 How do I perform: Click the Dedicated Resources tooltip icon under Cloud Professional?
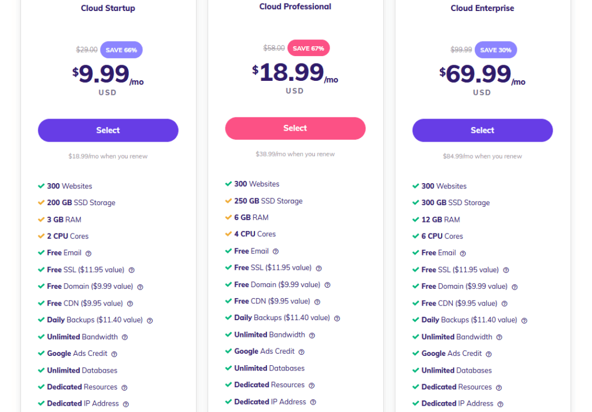coord(312,385)
